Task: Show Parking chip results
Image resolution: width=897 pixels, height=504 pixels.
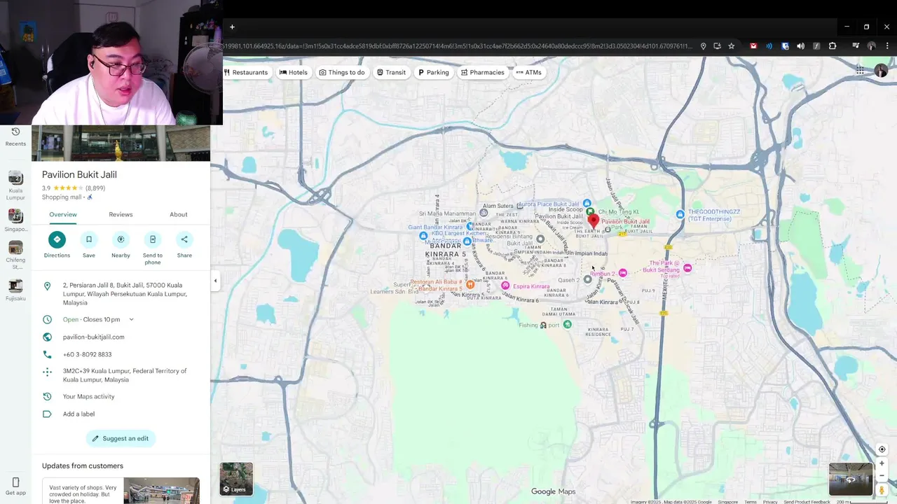Action: [x=434, y=72]
